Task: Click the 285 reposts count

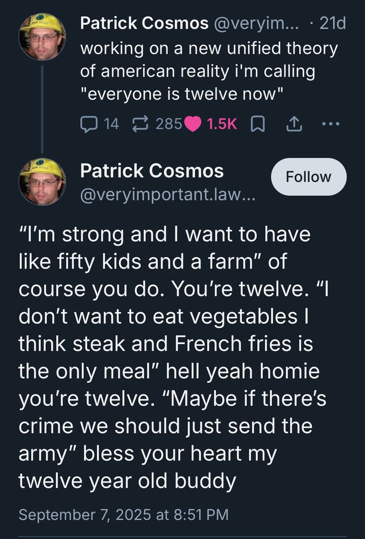Action: pos(168,124)
